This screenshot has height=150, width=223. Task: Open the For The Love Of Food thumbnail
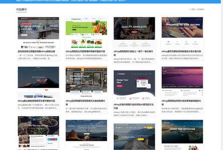(x=39, y=132)
